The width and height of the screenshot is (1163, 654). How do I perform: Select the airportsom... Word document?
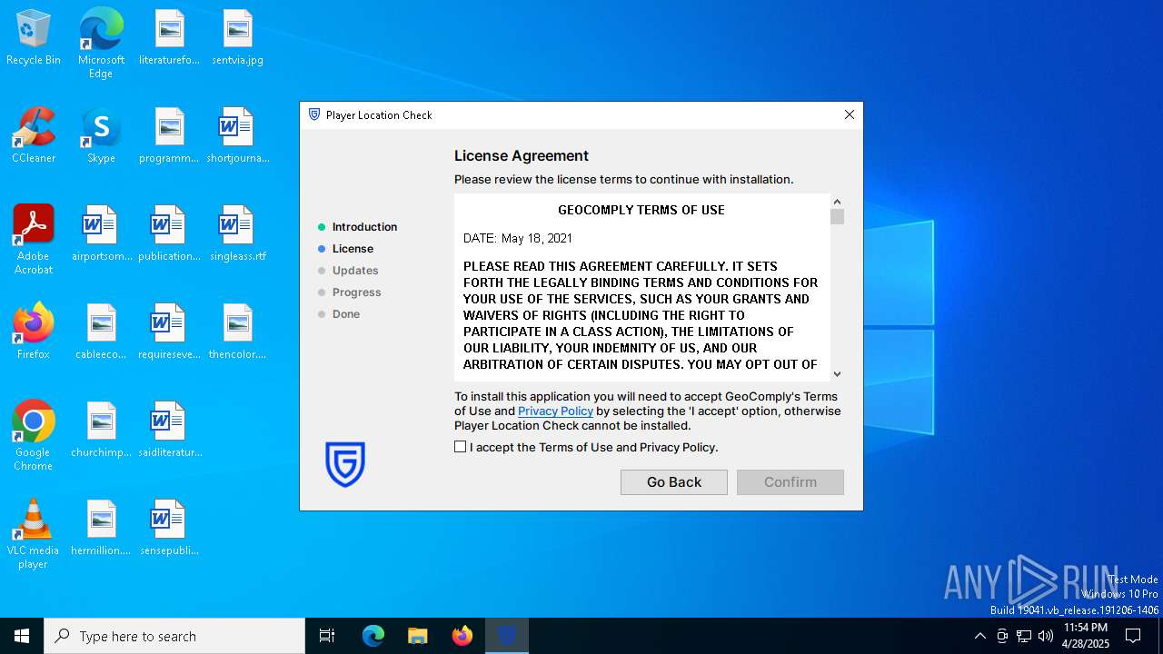(x=101, y=234)
